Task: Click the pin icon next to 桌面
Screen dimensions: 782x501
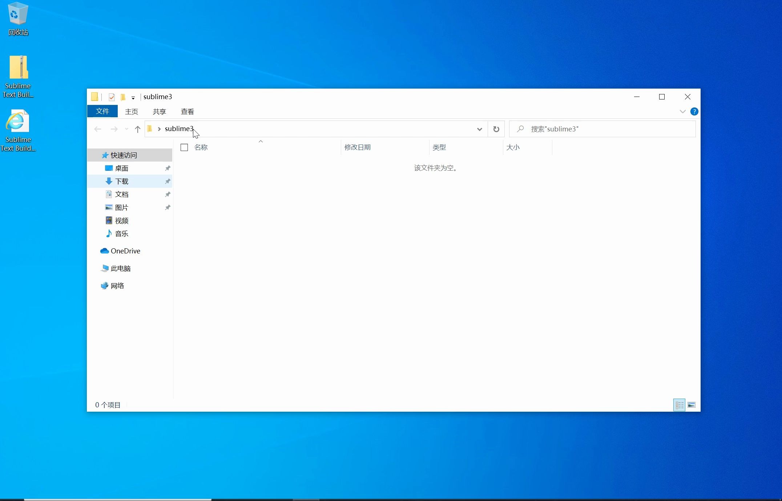Action: click(x=168, y=168)
